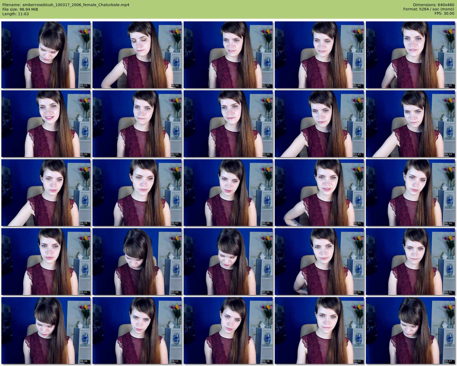Open the thumbnail stamped 08:21
Viewport: 457px width, 366px height.
pyautogui.click(x=410, y=262)
